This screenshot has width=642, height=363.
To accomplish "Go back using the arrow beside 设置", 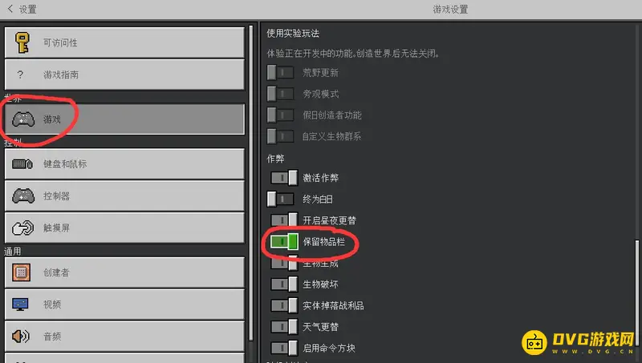I will point(10,9).
